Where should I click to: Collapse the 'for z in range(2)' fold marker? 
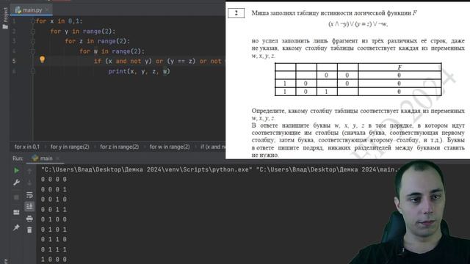(33, 41)
